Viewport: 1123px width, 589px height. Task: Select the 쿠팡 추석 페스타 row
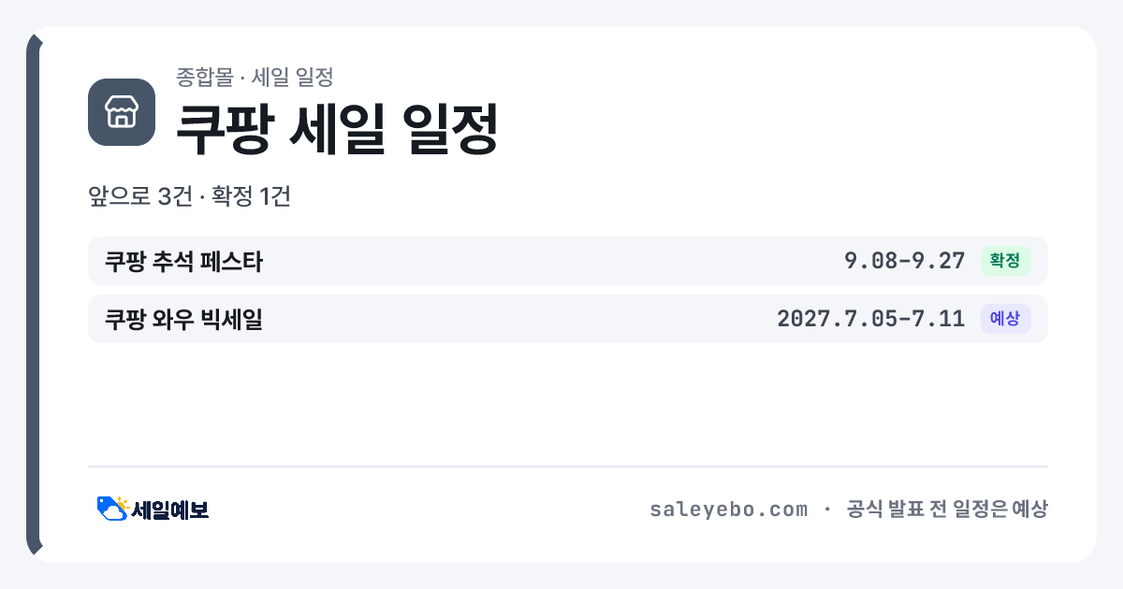[568, 261]
